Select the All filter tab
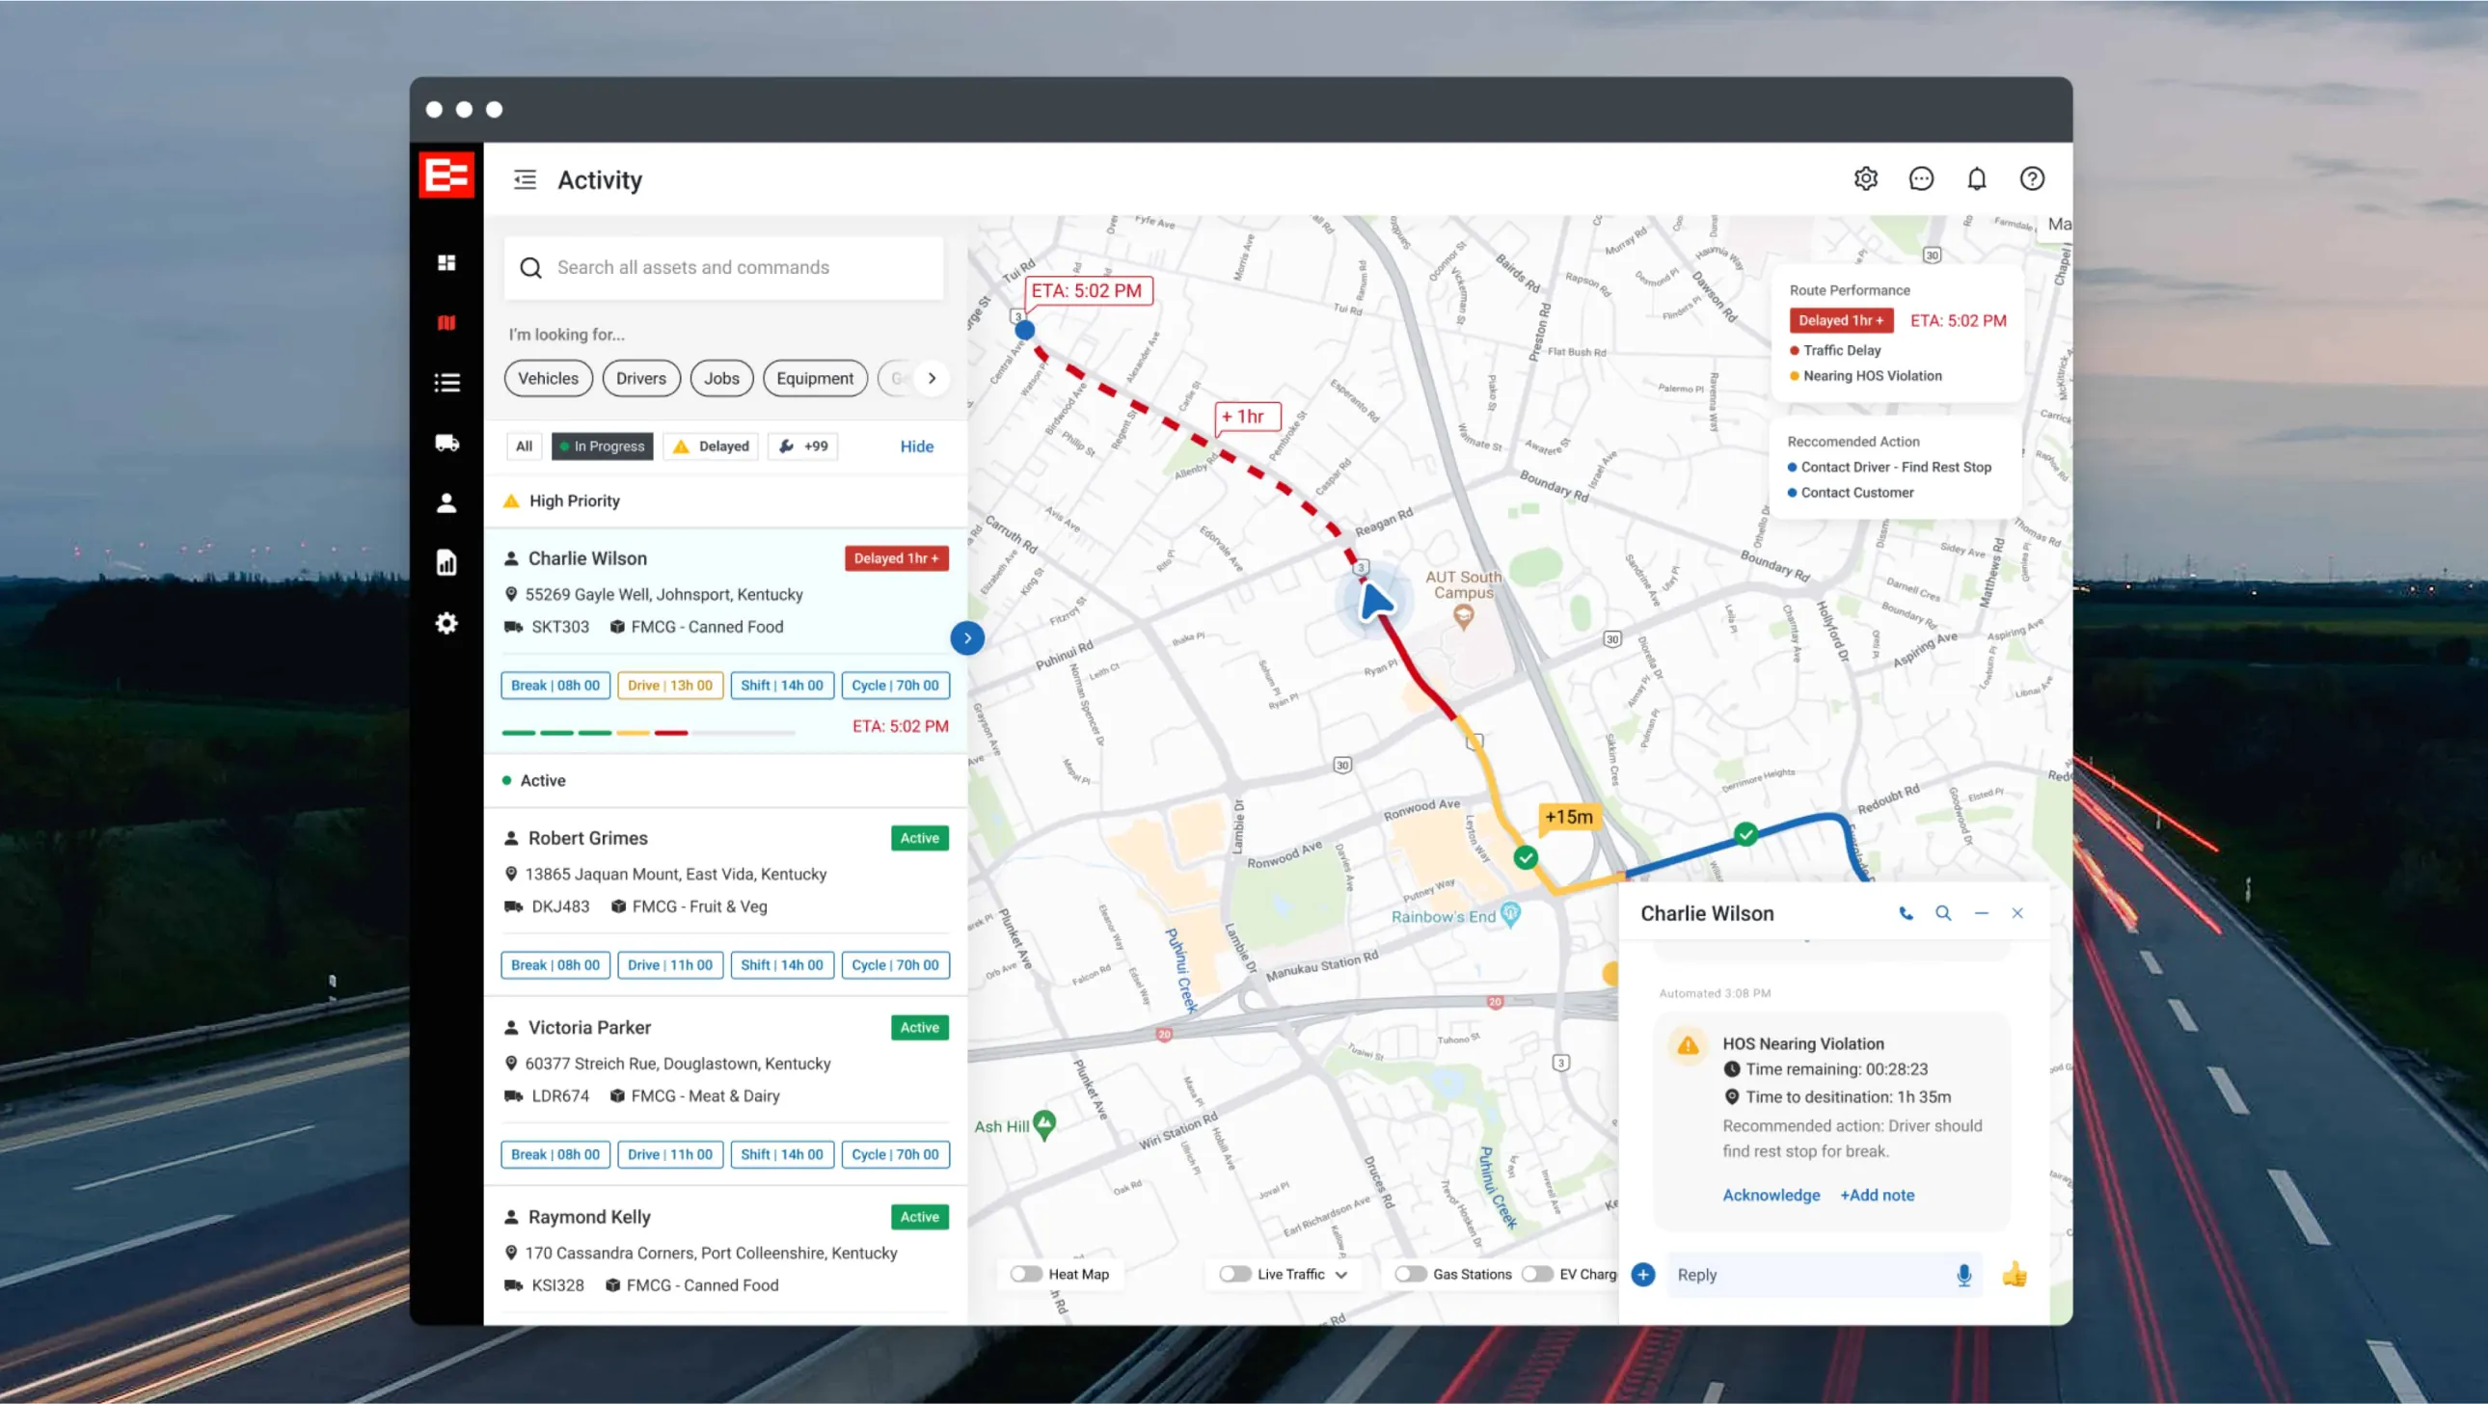 click(x=524, y=446)
